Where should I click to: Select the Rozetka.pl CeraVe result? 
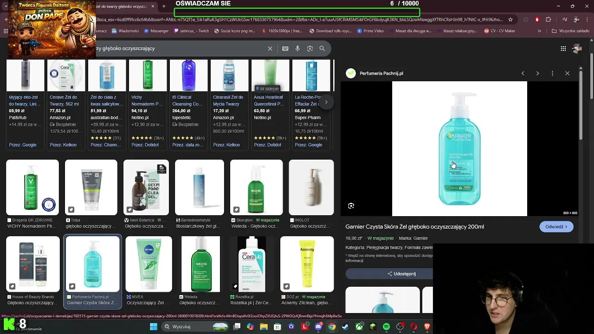(252, 264)
